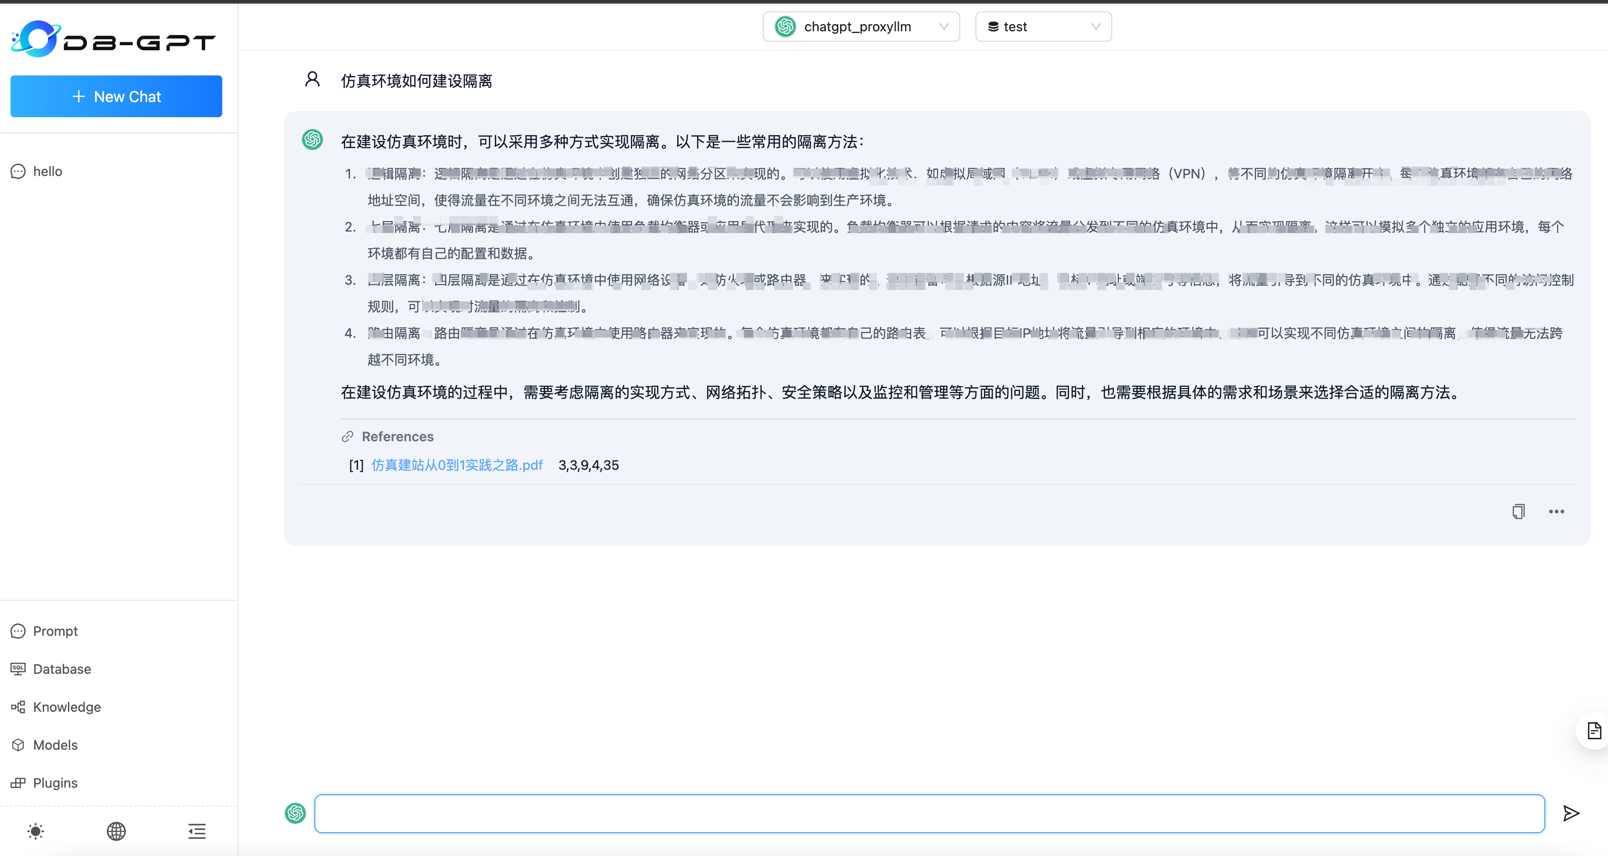Switch language using the globe icon
Image resolution: width=1608 pixels, height=856 pixels.
[116, 831]
